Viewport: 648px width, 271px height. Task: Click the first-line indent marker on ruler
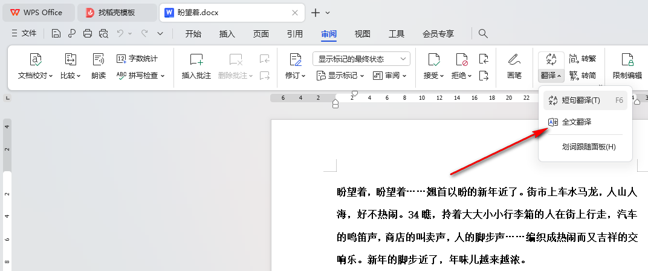coord(354,94)
